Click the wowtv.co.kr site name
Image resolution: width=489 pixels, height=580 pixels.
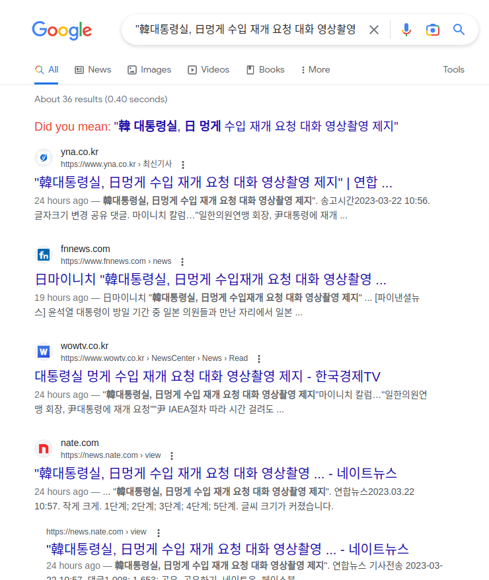coord(85,346)
